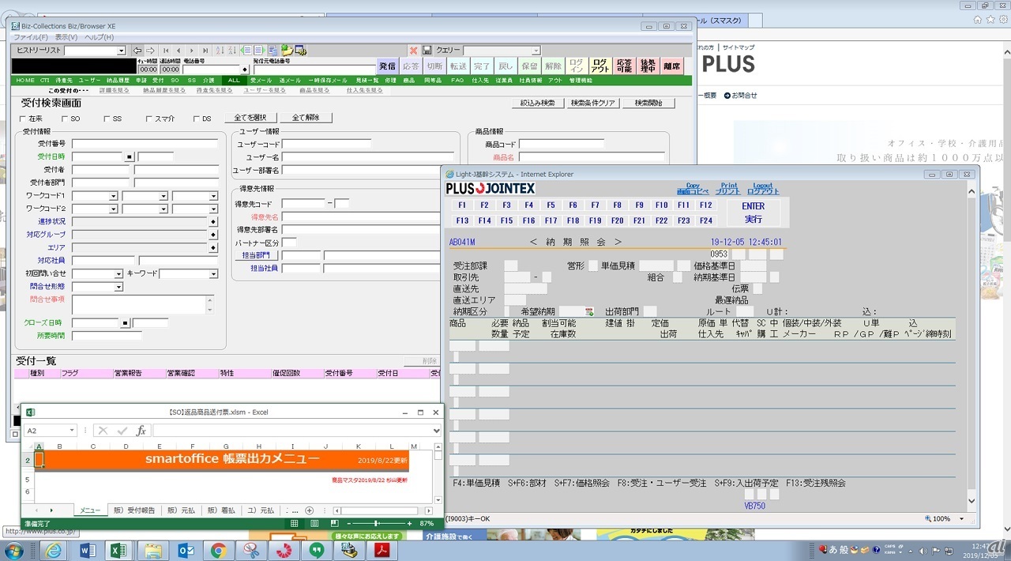Expand the ヒストリーリスト dropdown
The image size is (1011, 561).
pos(121,51)
